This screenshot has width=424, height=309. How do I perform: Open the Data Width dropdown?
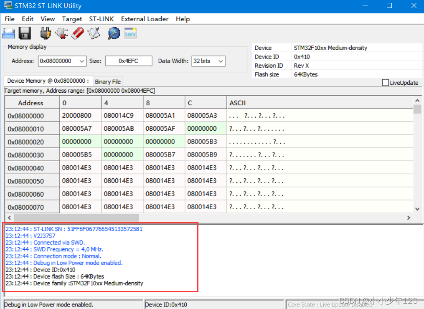(x=221, y=61)
